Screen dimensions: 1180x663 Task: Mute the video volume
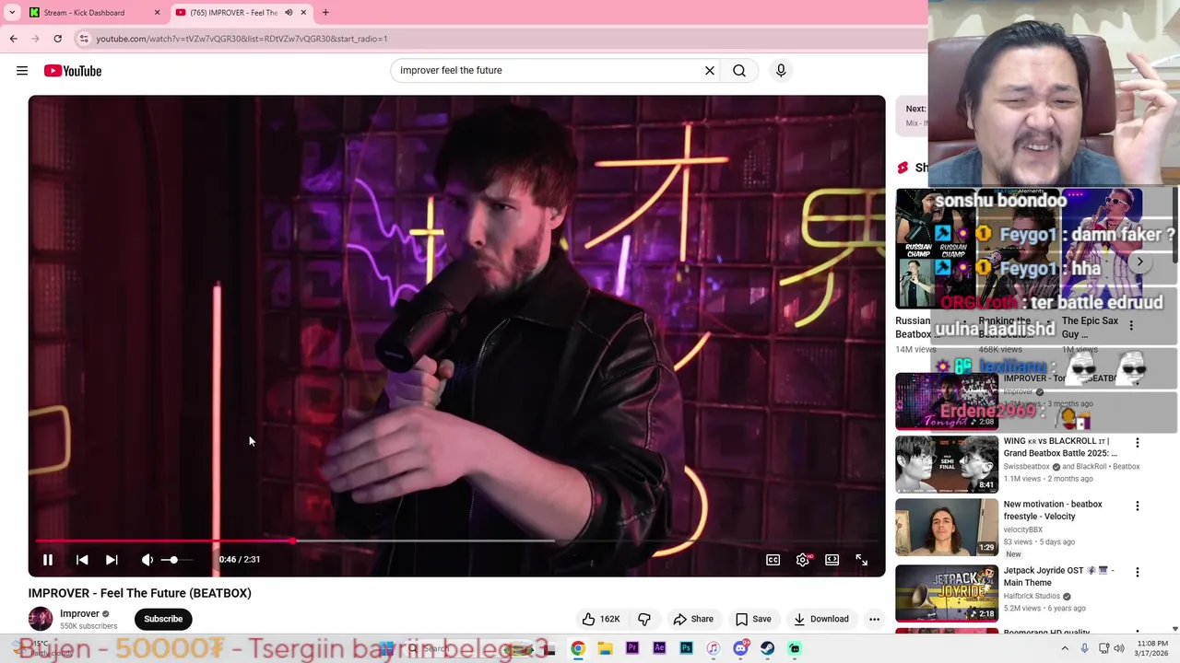pyautogui.click(x=147, y=559)
